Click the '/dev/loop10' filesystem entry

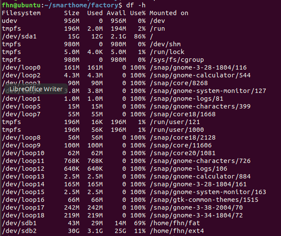point(23,153)
